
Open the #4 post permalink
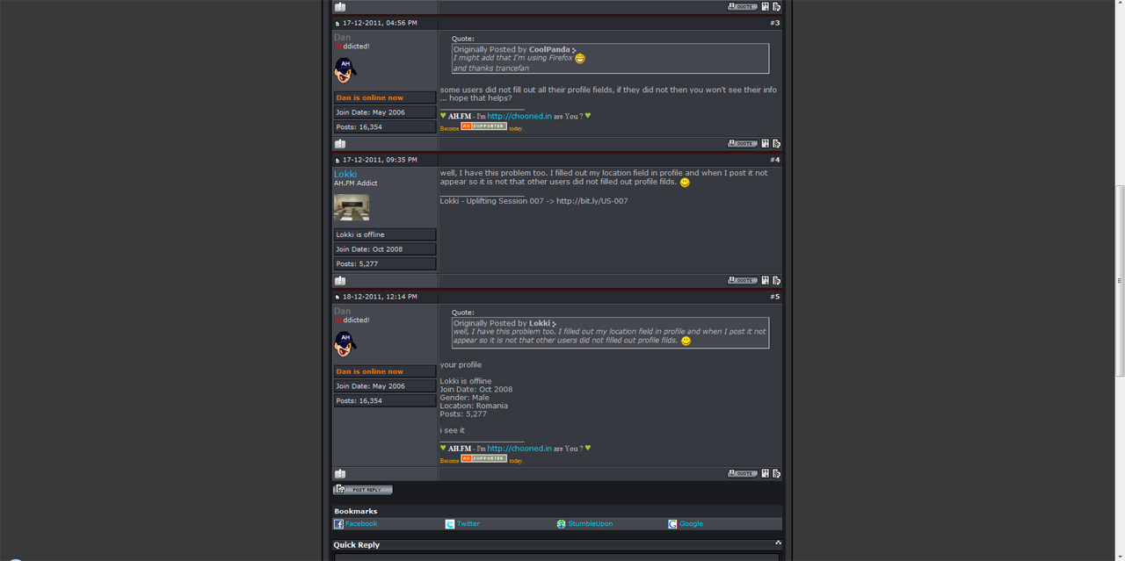[x=776, y=160]
